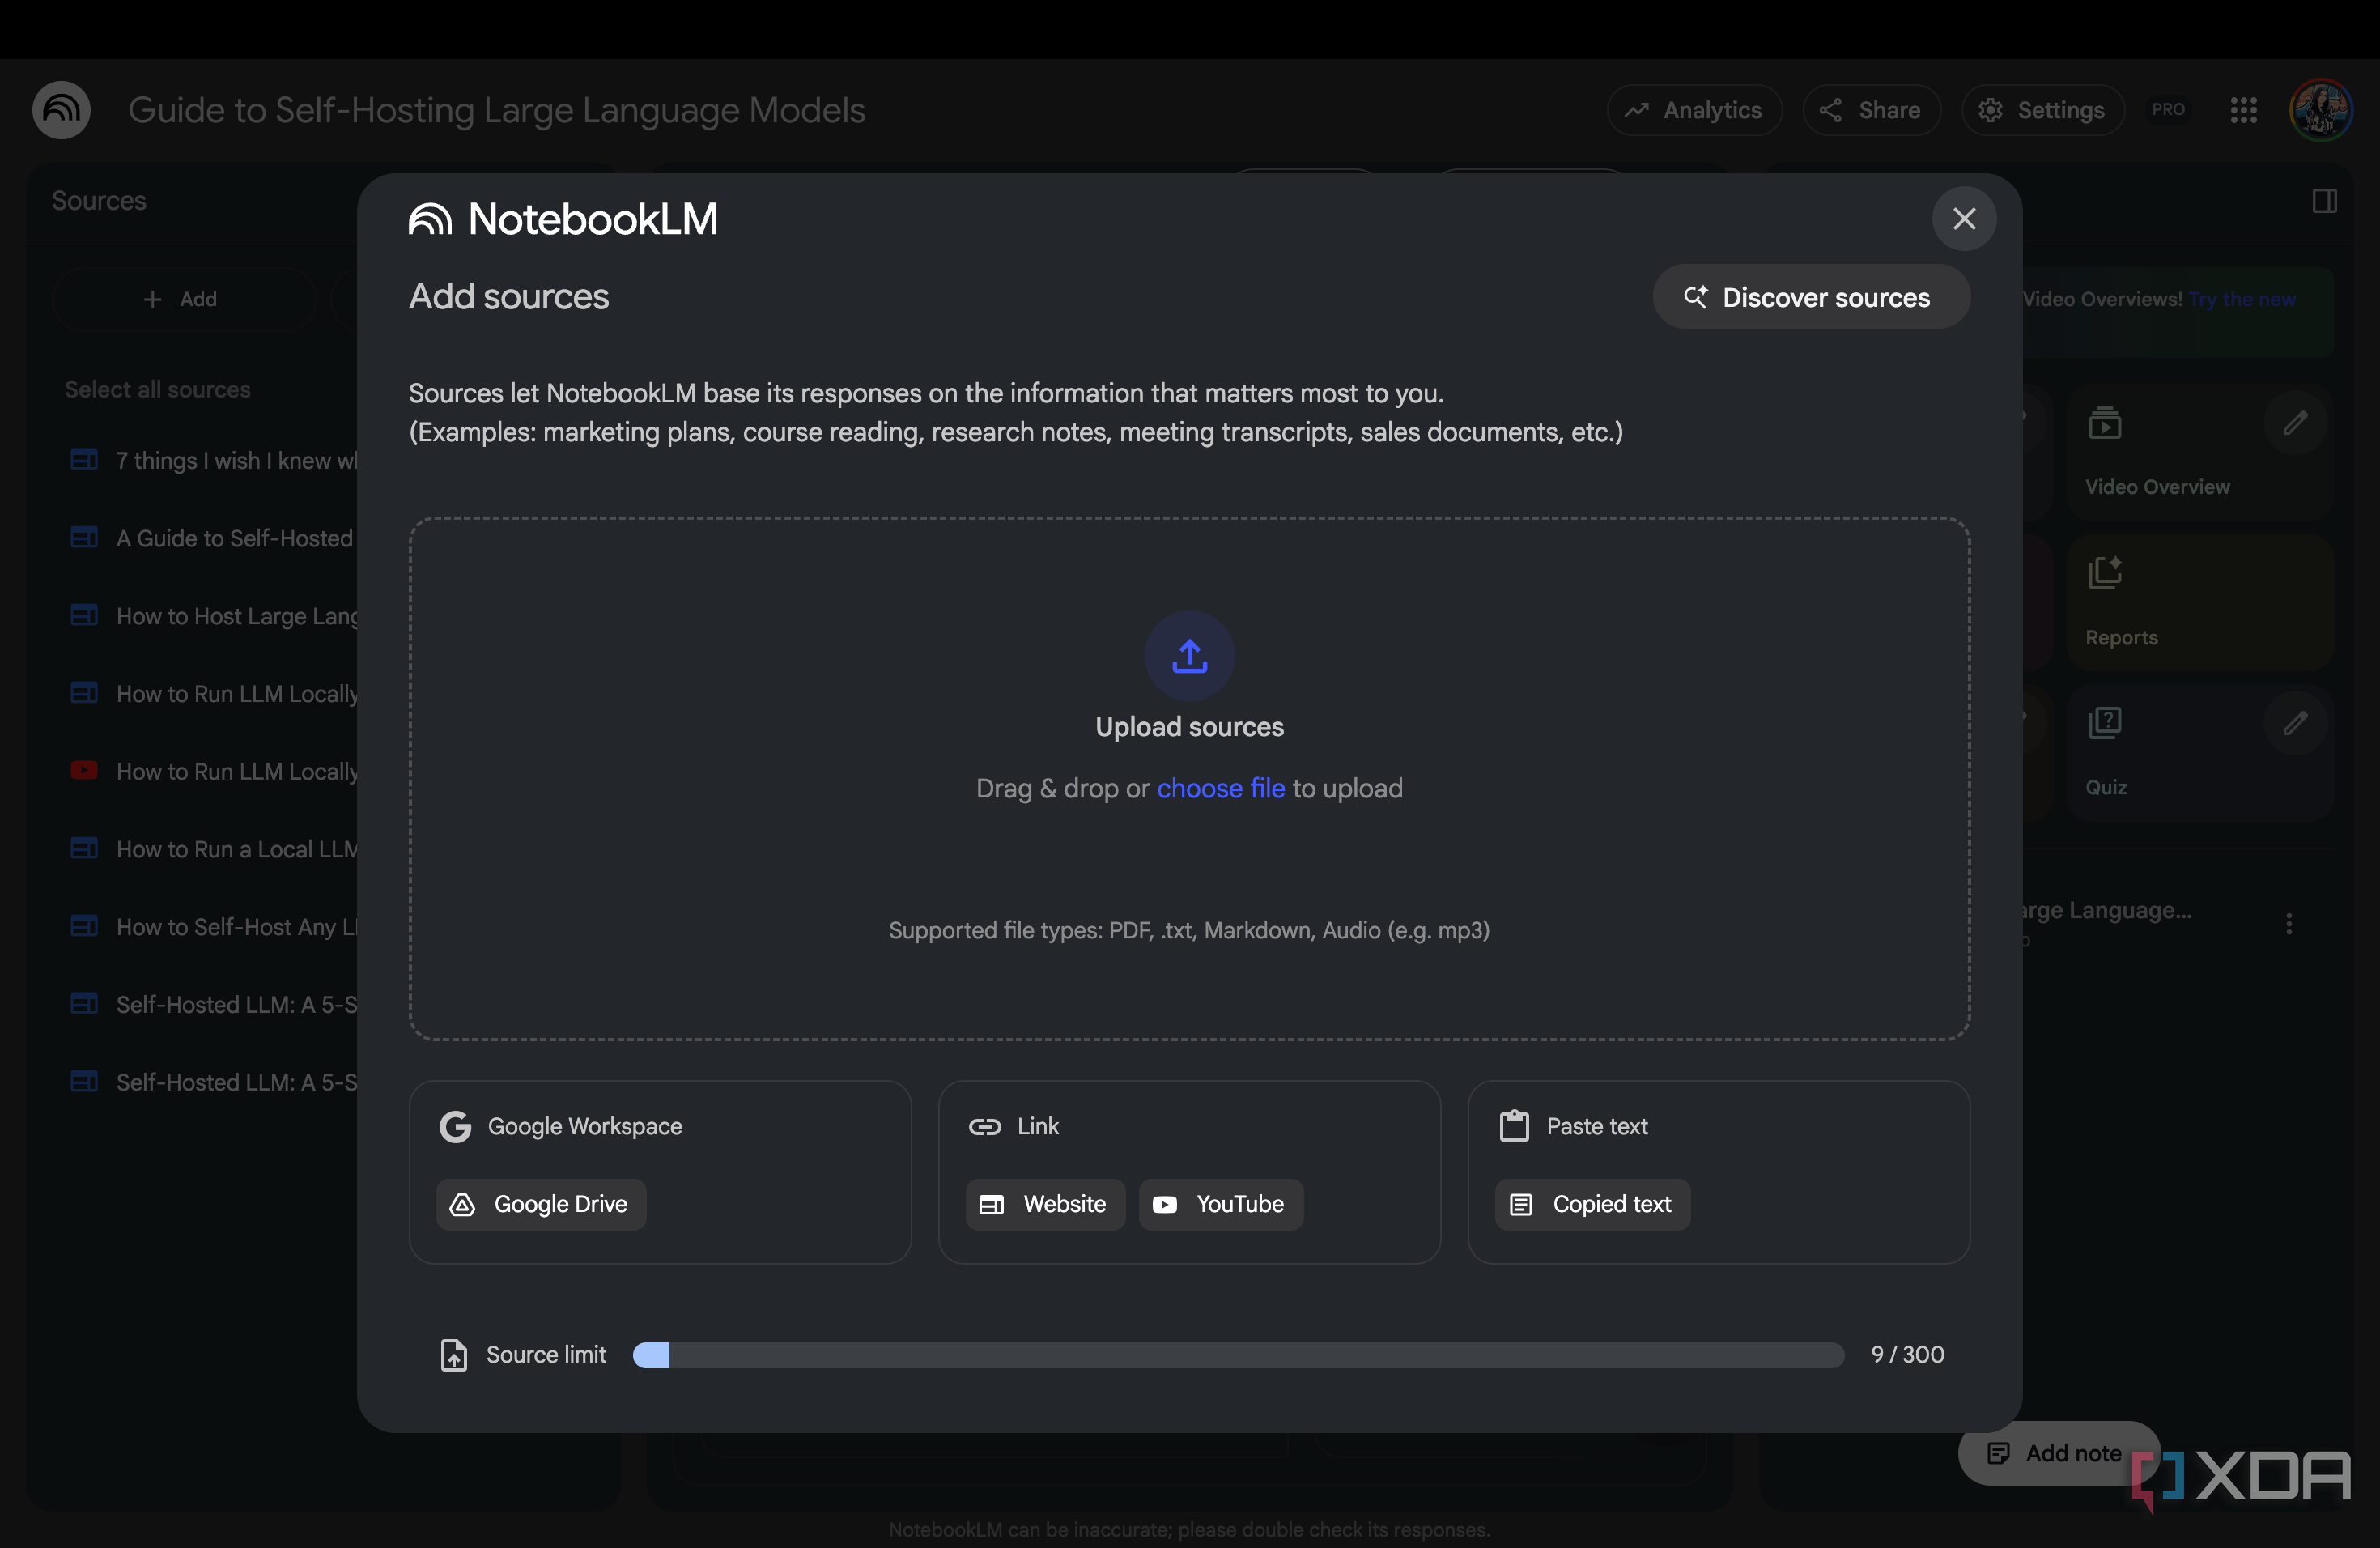Add source from Google Drive
Screen dimensions: 2380x1548
(x=541, y=1204)
